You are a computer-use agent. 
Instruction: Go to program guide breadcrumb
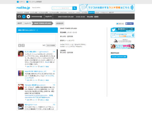(20, 23)
